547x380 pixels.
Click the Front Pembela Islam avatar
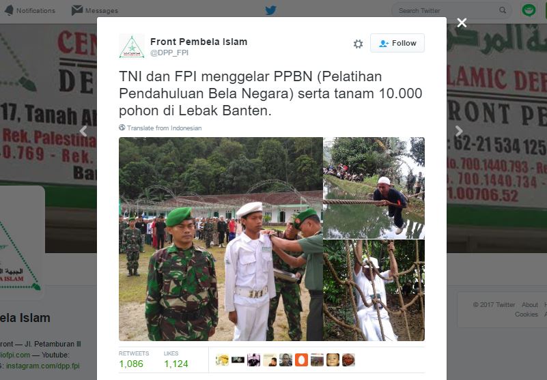(x=132, y=46)
